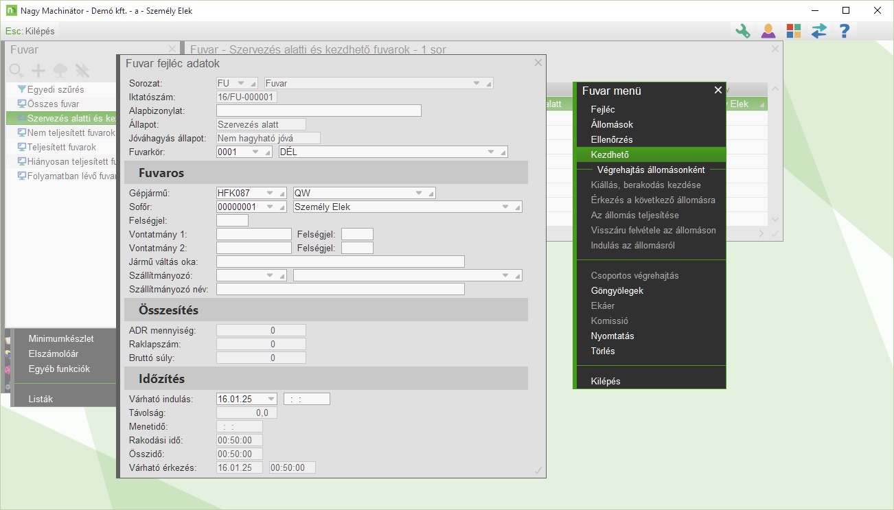
Task: Expand the Várható indulás date dropdown
Action: (x=270, y=399)
